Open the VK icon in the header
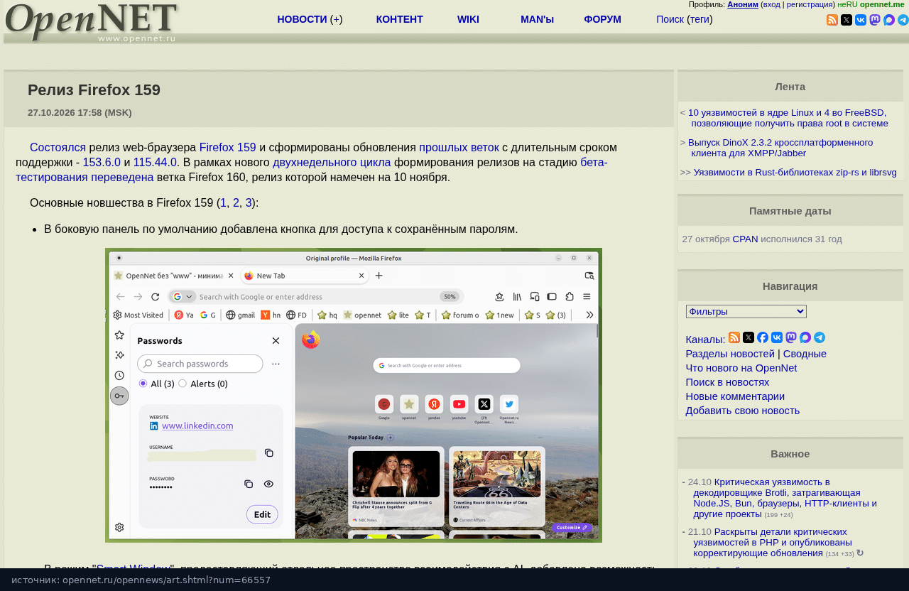The height and width of the screenshot is (591, 909). [x=861, y=20]
